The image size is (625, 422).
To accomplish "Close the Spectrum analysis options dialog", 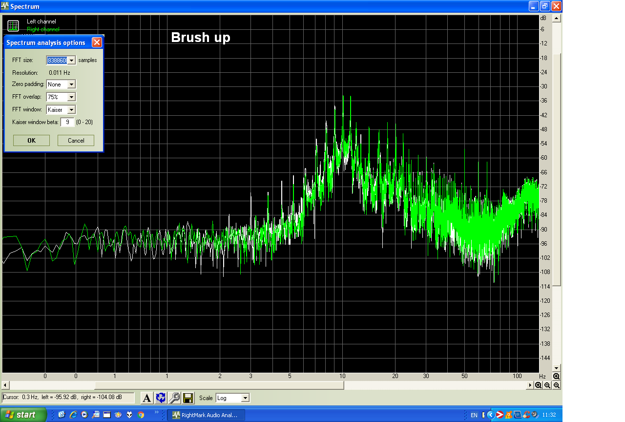I will point(97,42).
